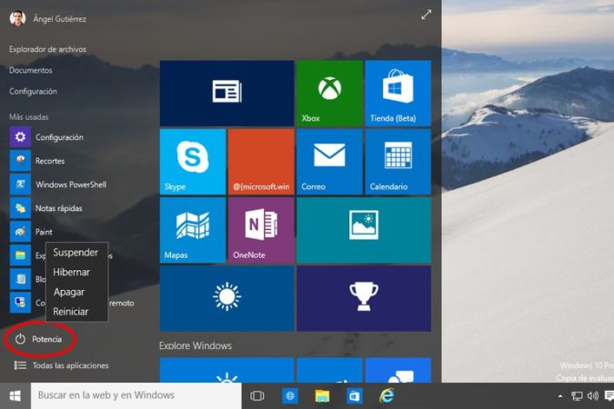614x409 pixels.
Task: Open the Action Center notifications icon
Action: pyautogui.click(x=609, y=396)
